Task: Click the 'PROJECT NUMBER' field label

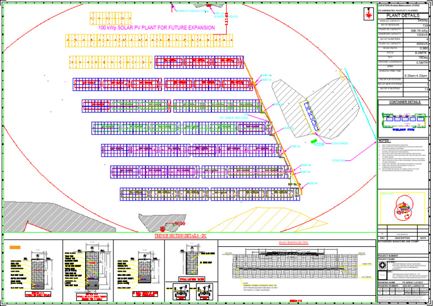Action: [388, 256]
